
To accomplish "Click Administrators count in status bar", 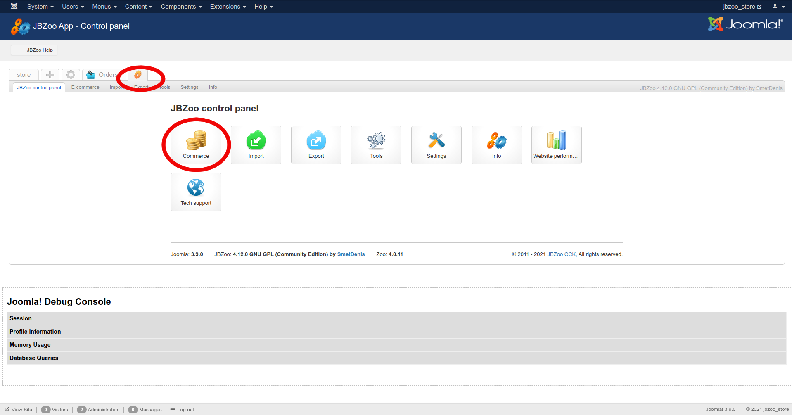I will tap(98, 410).
